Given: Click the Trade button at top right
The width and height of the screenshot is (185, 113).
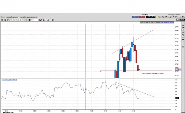Looking at the screenshot, I should pos(181,20).
